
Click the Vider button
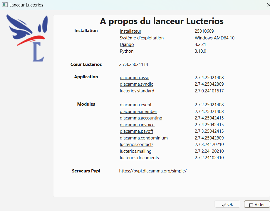(257, 205)
